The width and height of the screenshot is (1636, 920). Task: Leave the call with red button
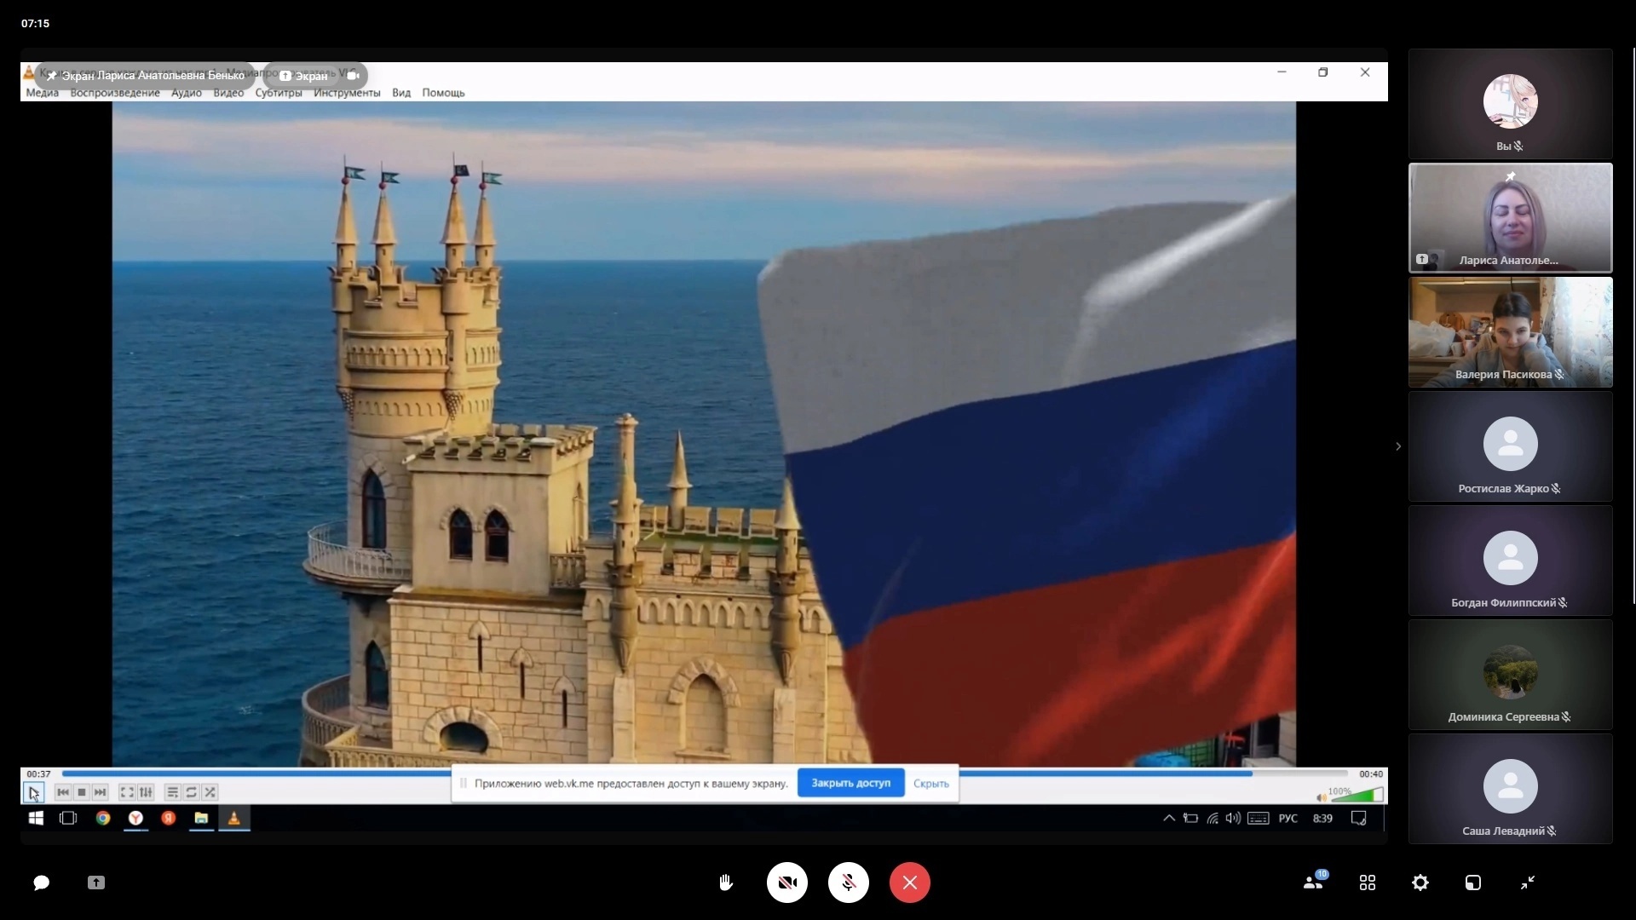910,883
